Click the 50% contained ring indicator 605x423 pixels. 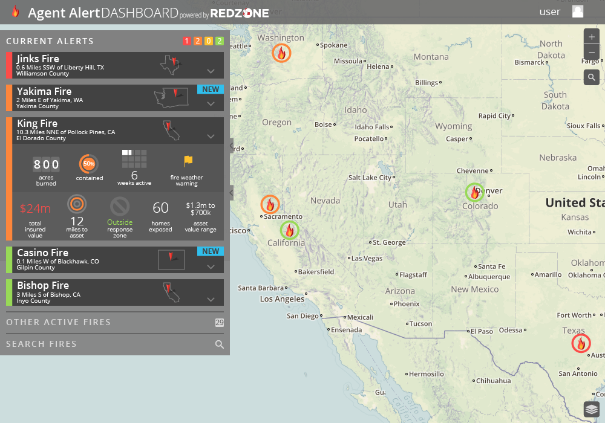pos(89,164)
